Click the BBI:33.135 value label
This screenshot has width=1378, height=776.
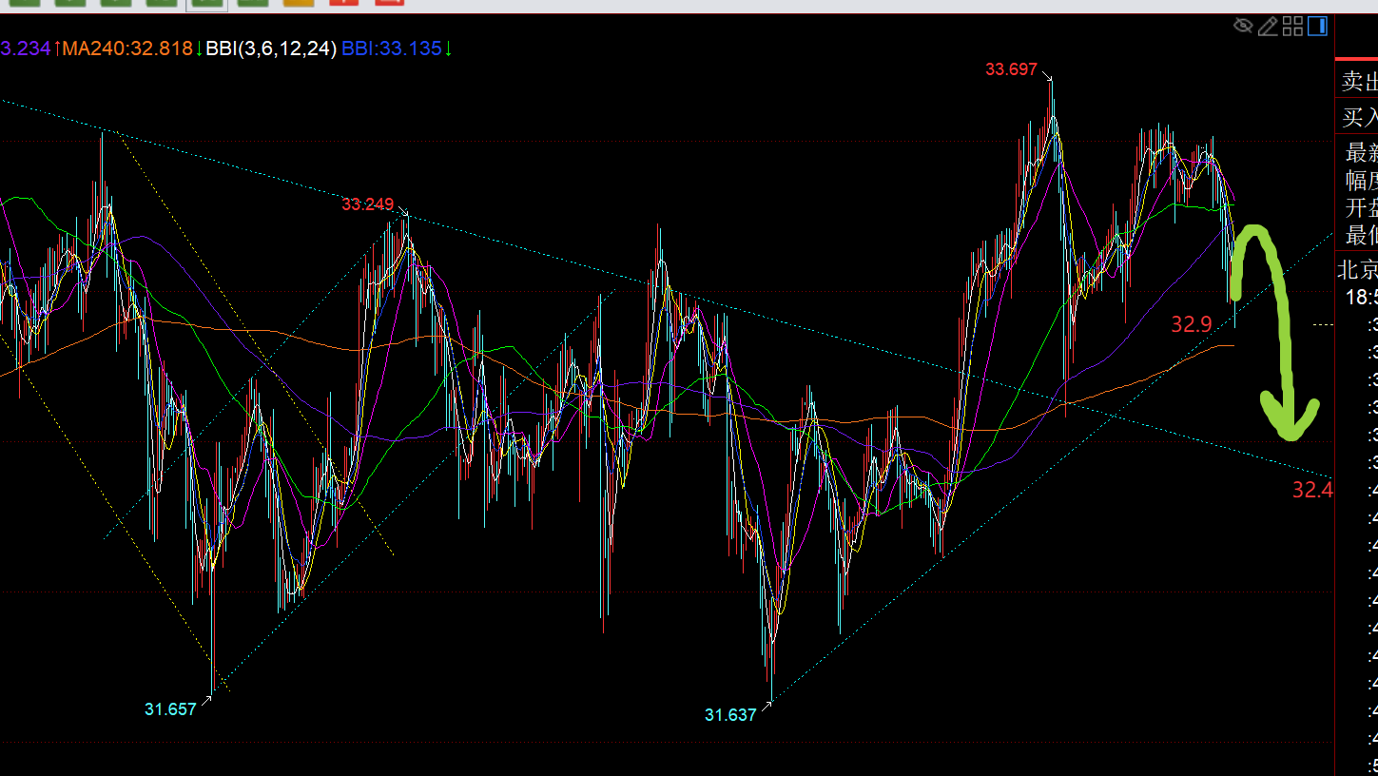[392, 48]
